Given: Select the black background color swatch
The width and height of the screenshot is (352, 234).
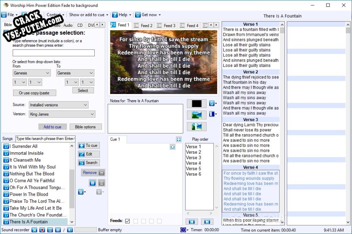Looking at the screenshot, I should 197,104.
